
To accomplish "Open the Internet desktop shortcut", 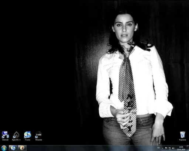I will pyautogui.click(x=5, y=136).
